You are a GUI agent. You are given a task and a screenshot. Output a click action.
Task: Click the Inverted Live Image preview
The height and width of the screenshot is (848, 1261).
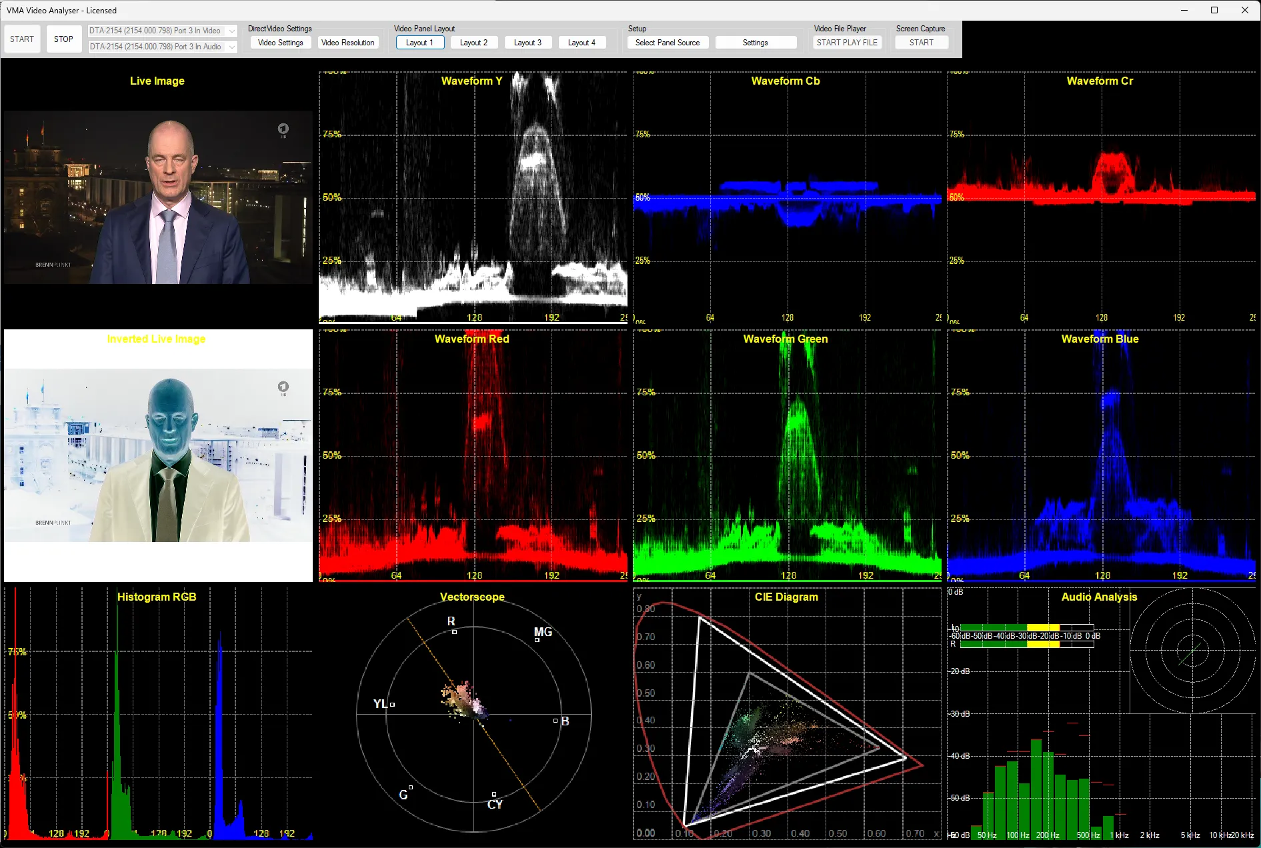pos(158,455)
